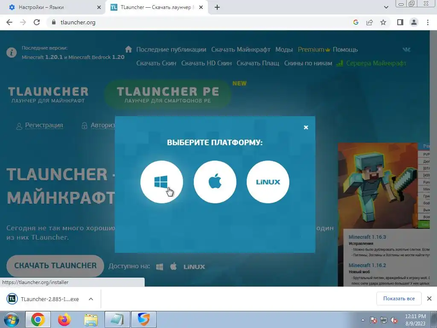Click Показать все downloads button
Viewport: 437px width, 328px height.
[x=399, y=299]
